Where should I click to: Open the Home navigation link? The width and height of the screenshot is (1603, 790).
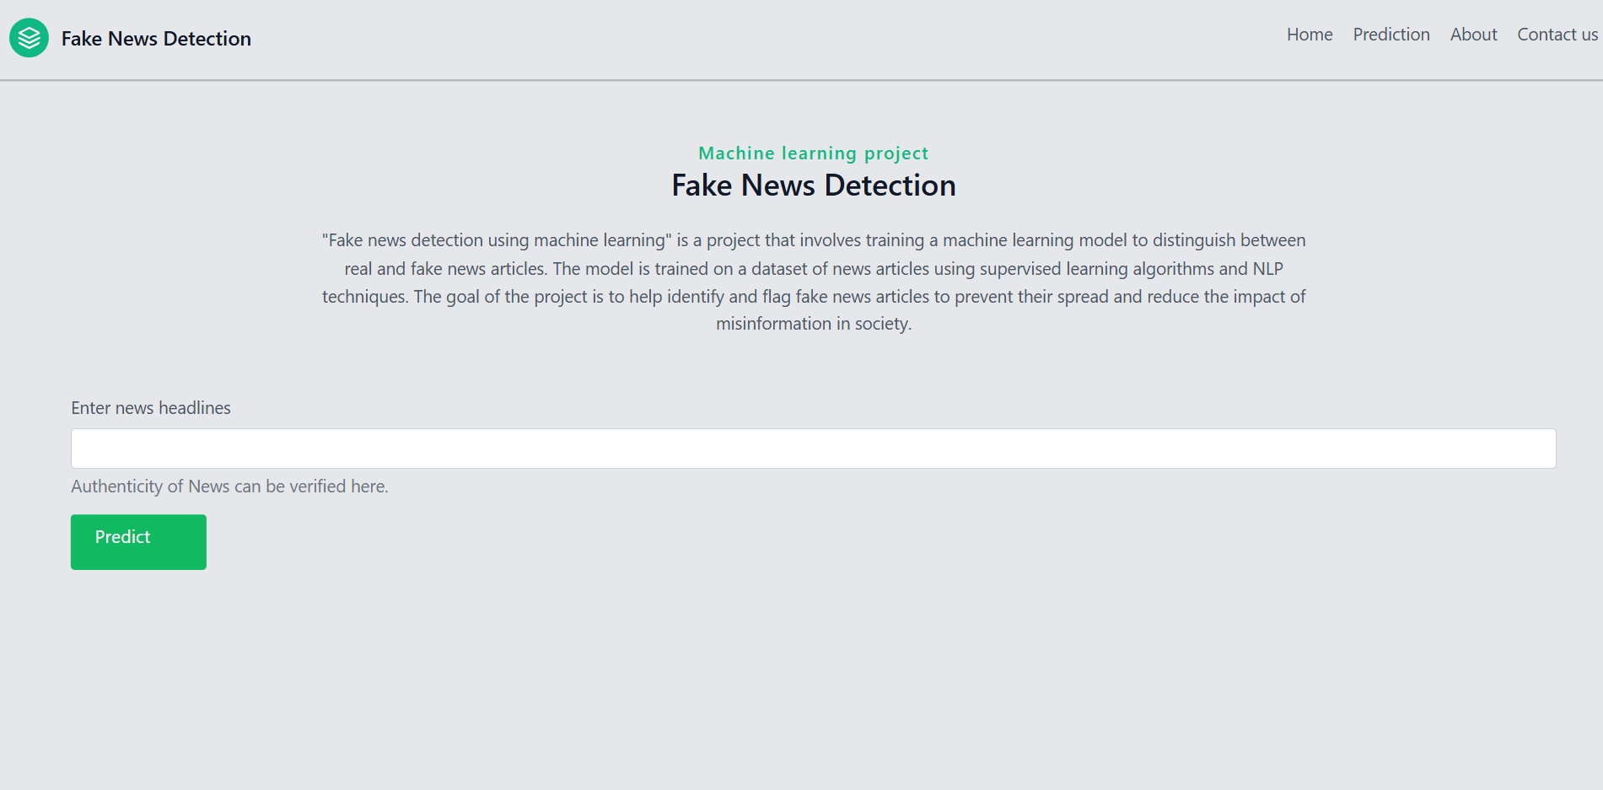point(1310,35)
